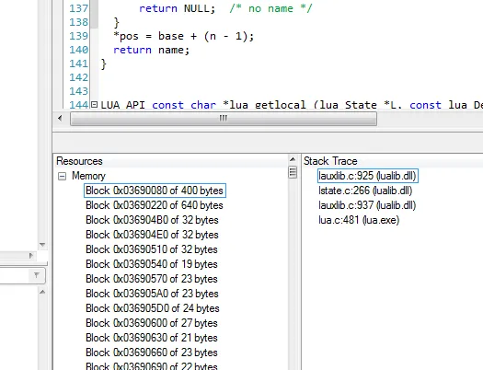This screenshot has height=370, width=483.
Task: Select Block 0x036904B0 of 32 bytes
Action: click(152, 220)
